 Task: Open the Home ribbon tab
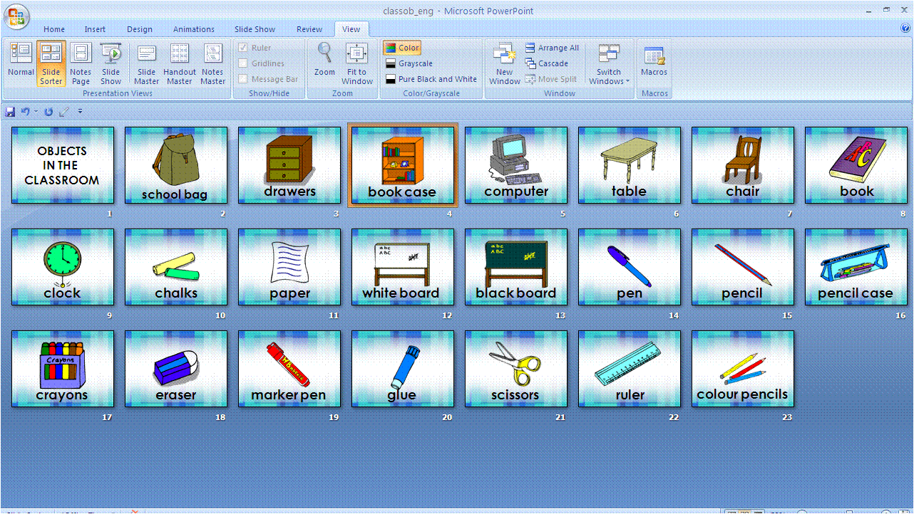54,29
